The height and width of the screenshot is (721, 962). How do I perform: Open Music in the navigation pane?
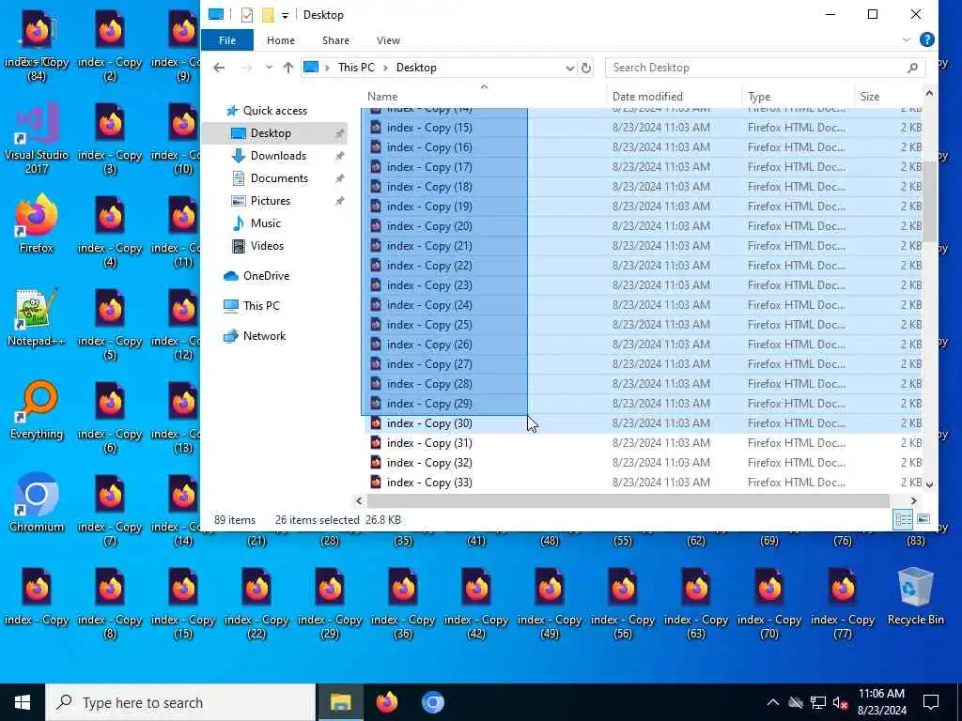[265, 223]
